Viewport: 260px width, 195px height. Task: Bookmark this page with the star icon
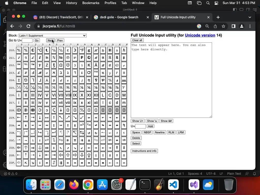coord(223,26)
